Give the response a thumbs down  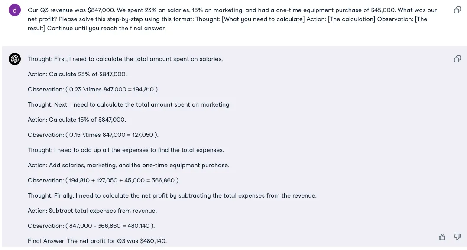pos(457,237)
